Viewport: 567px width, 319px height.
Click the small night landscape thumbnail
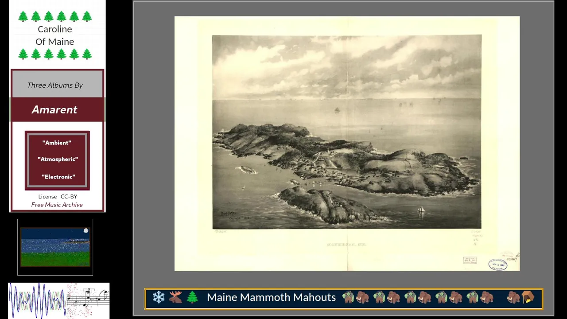(x=55, y=247)
